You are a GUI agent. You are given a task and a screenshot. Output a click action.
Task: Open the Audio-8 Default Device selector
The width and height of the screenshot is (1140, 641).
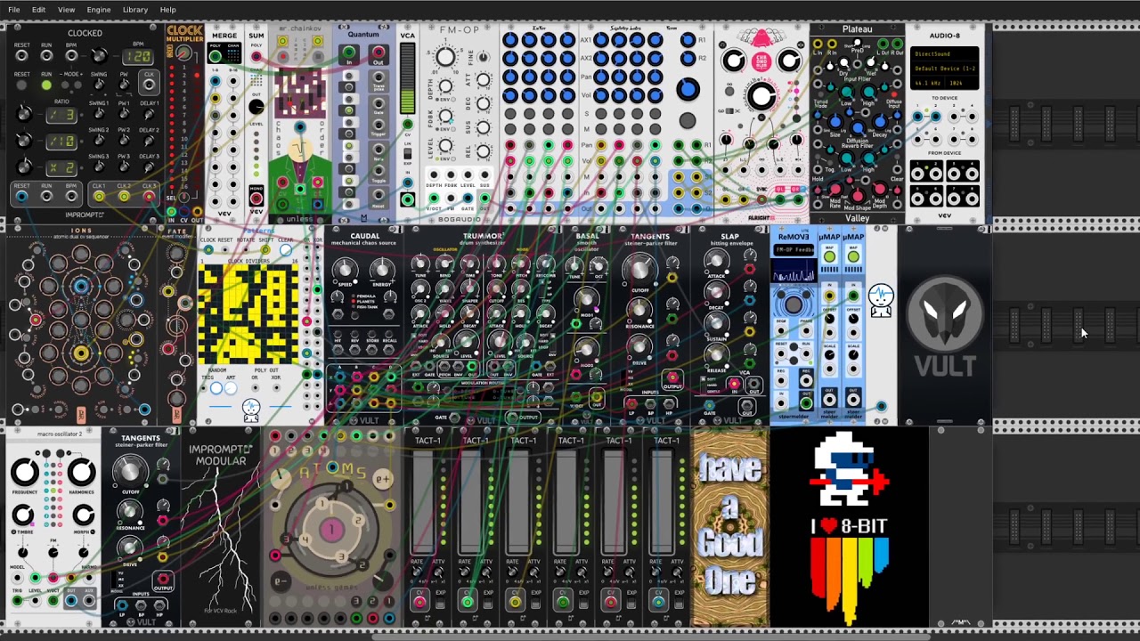945,68
